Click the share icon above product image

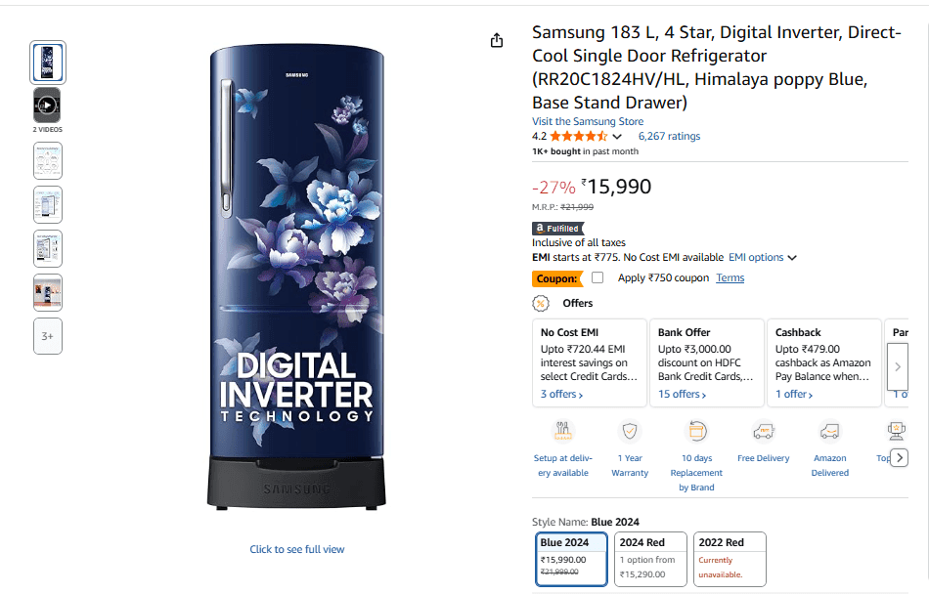[497, 40]
